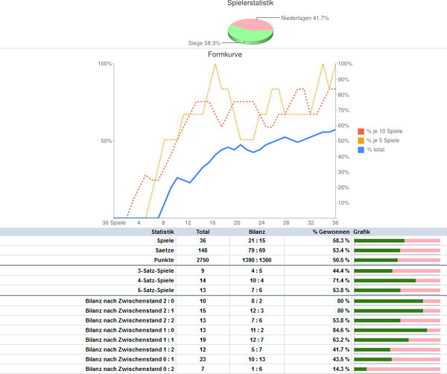Click the Grafik bar for Zwischenstand 0 : 2

[397, 369]
